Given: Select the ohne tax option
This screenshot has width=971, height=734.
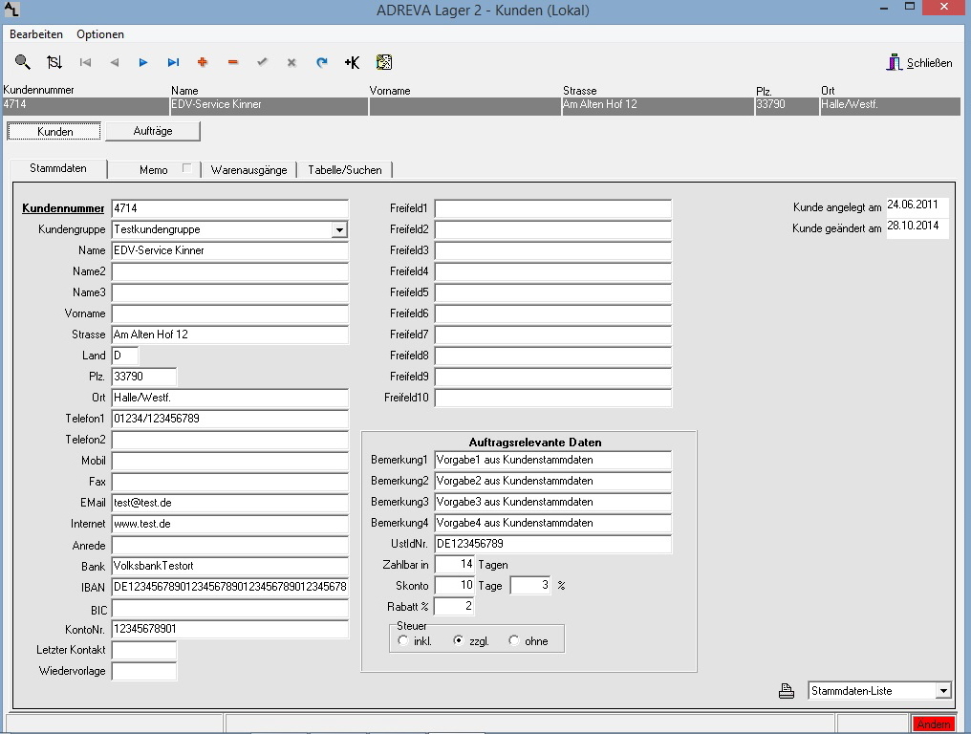Looking at the screenshot, I should tap(514, 640).
